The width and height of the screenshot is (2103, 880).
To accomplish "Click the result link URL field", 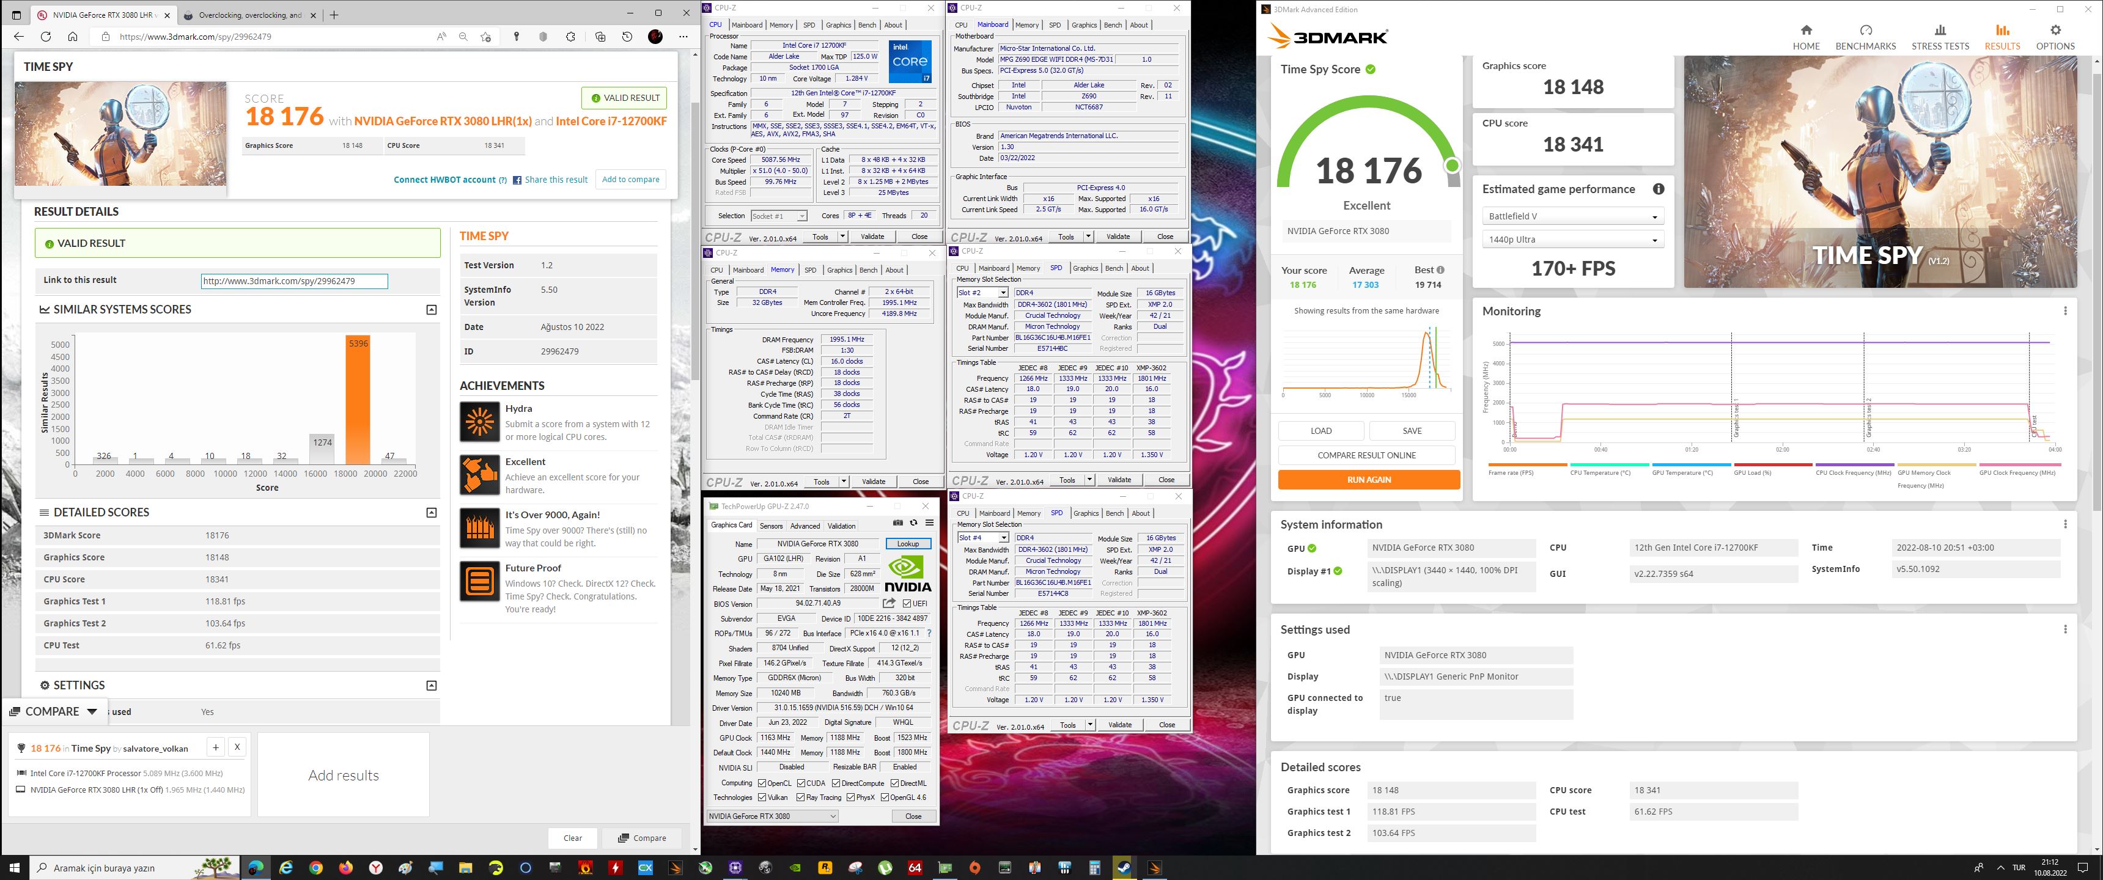I will click(294, 281).
